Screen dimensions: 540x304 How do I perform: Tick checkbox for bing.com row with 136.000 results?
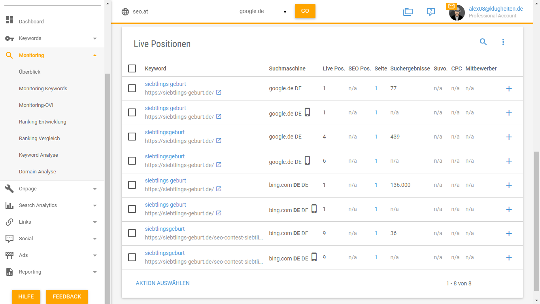(132, 185)
